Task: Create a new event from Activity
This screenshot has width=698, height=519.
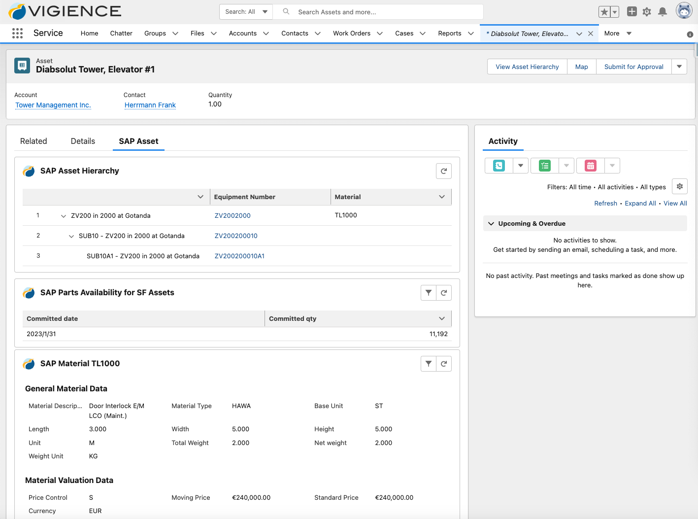Action: pos(591,166)
